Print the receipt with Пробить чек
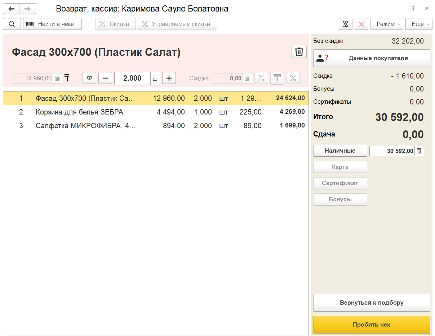 [x=372, y=325]
